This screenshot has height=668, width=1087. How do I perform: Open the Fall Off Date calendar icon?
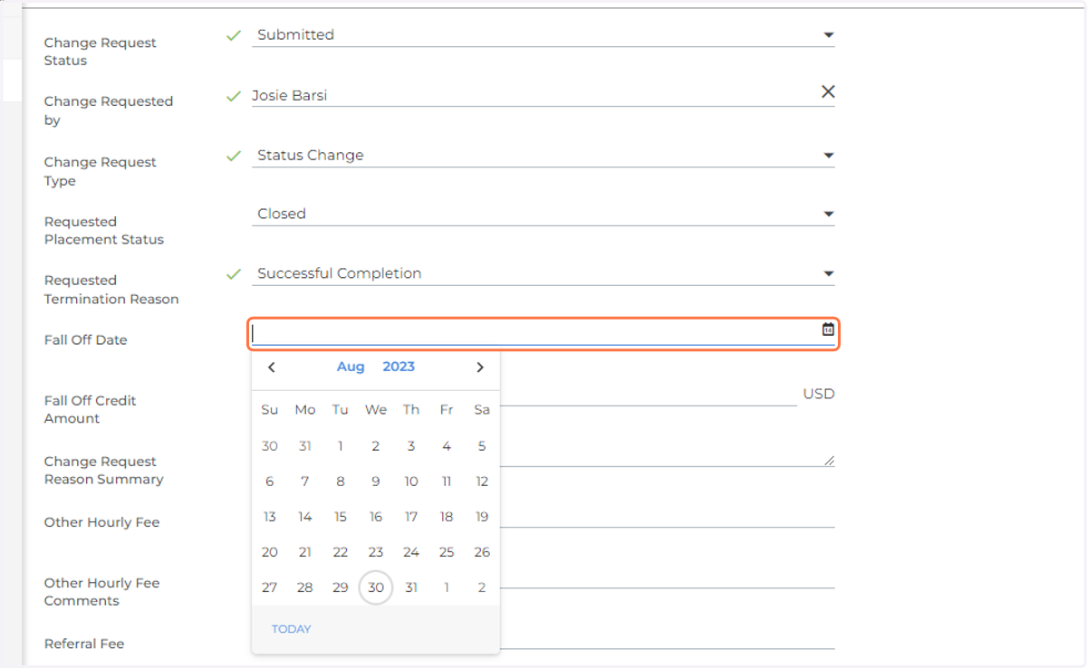click(828, 329)
